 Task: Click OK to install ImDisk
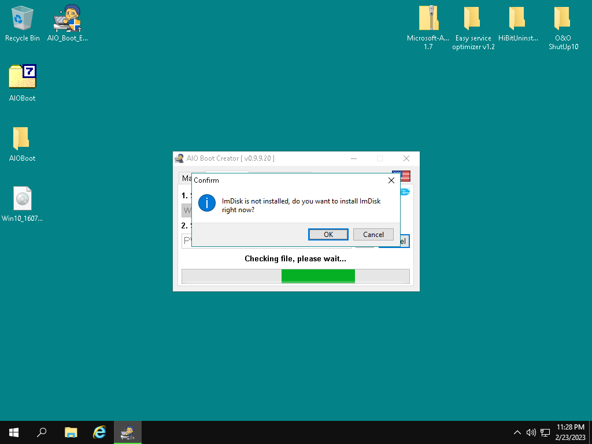click(x=328, y=234)
